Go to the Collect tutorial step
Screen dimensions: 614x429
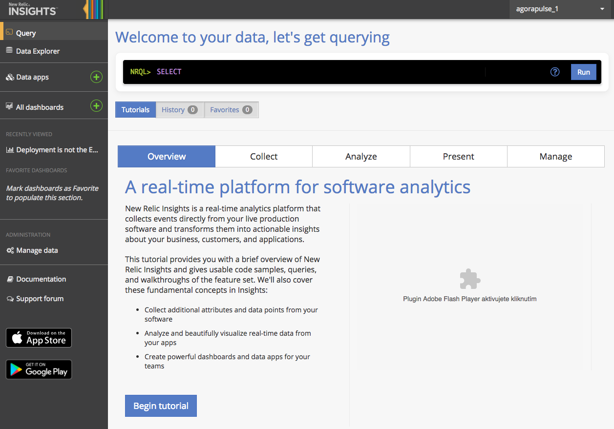coord(264,156)
